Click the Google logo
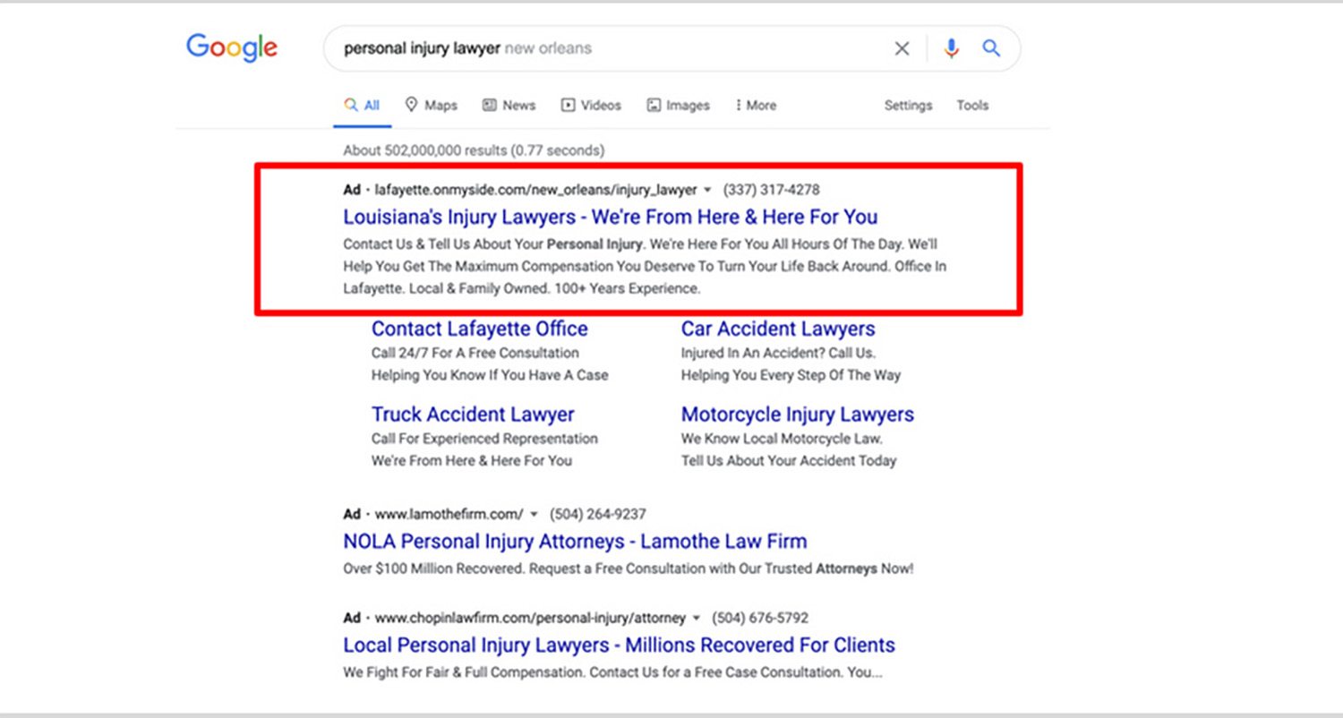This screenshot has width=1343, height=718. click(x=231, y=48)
